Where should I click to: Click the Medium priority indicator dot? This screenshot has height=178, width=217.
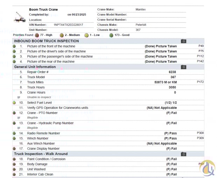(x=62, y=35)
